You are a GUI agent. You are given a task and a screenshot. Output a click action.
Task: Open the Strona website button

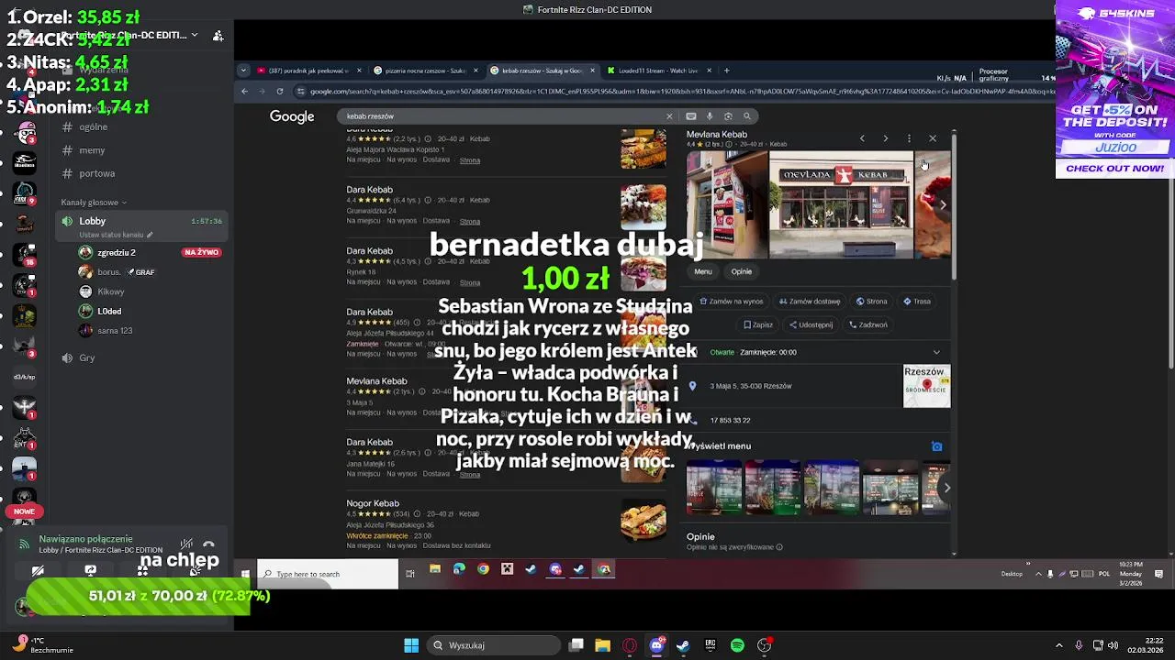pos(872,302)
